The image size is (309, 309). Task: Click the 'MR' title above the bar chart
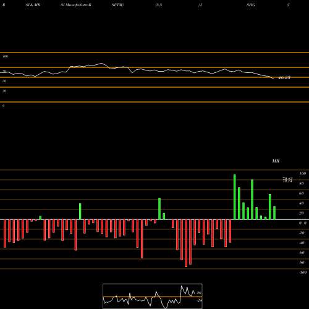coord(276,161)
